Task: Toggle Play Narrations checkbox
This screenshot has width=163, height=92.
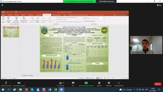Action: point(55,17)
